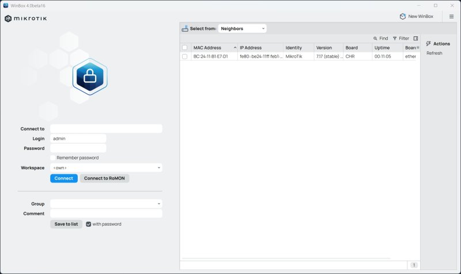Click into the Comment field

(x=106, y=214)
